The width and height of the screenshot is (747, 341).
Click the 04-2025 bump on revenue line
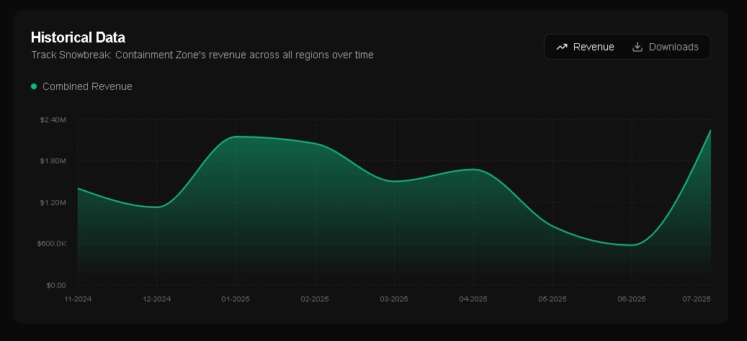473,169
